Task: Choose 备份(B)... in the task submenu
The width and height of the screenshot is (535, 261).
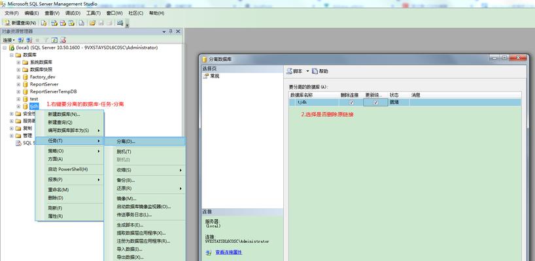Action: pyautogui.click(x=145, y=180)
